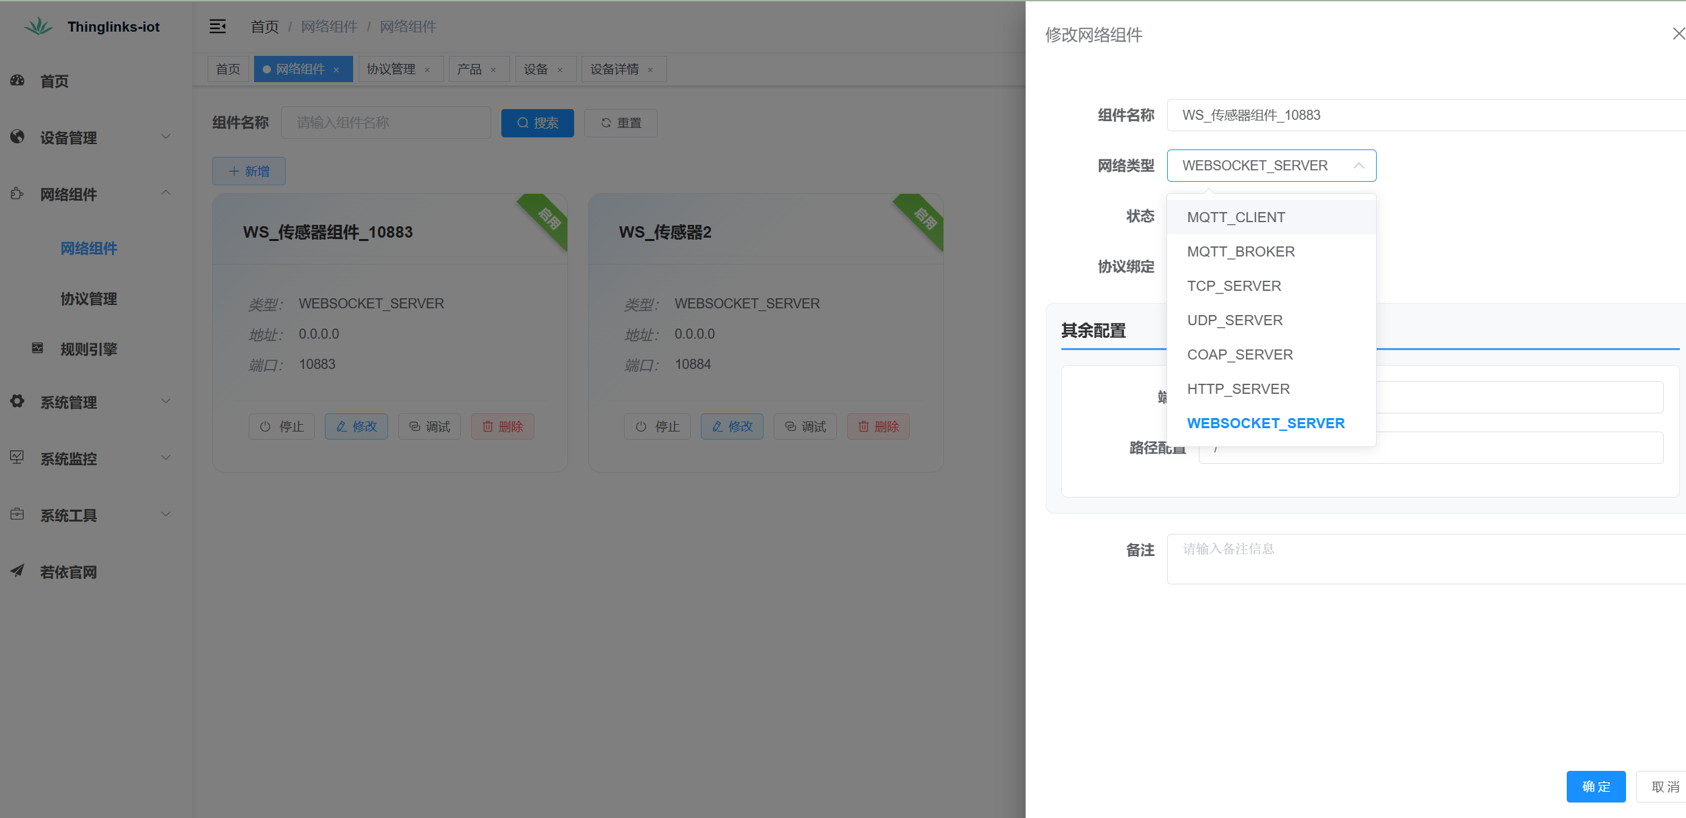
Task: Click the 系统监控 monitor icon
Action: [16, 458]
